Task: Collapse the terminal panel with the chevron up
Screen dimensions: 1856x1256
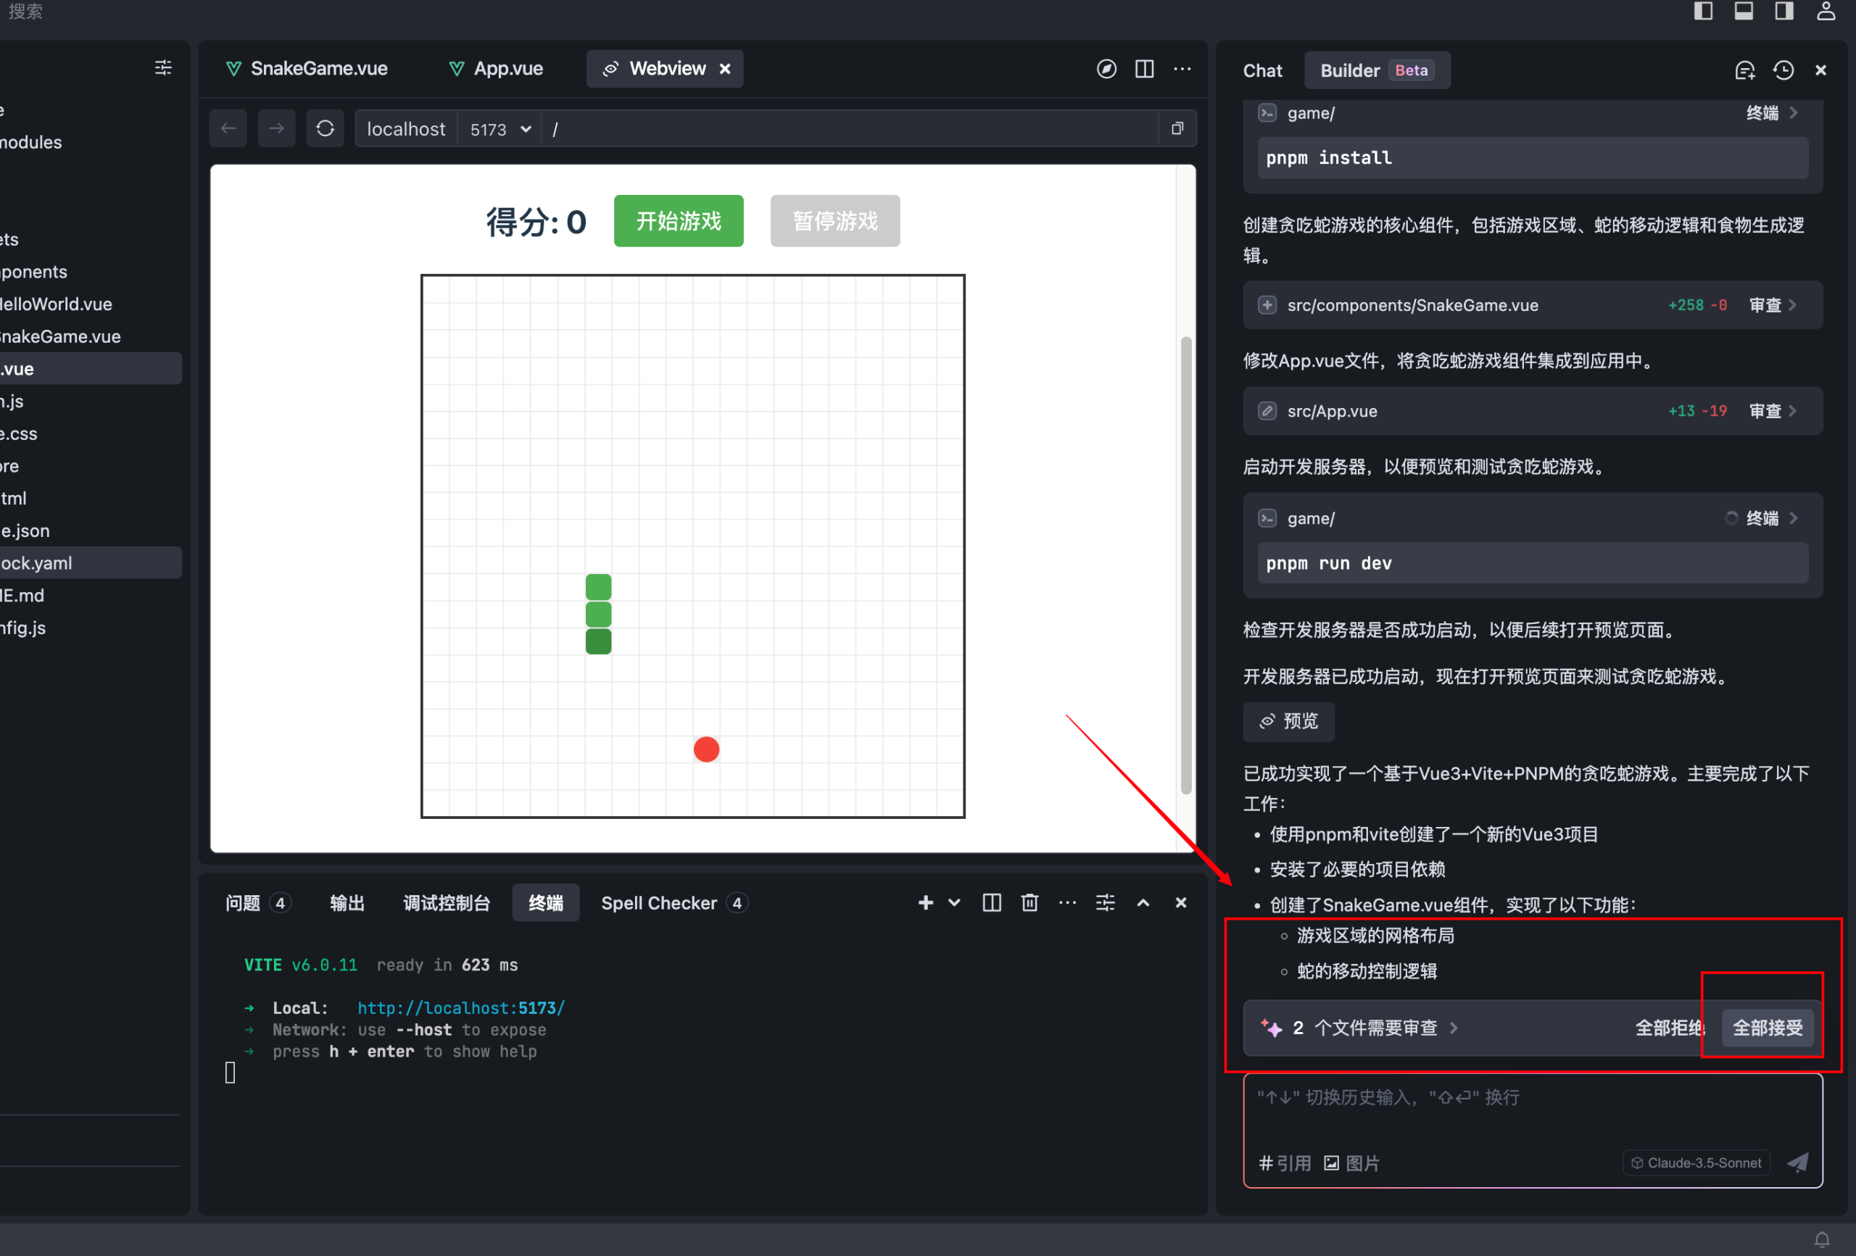Action: click(x=1143, y=902)
